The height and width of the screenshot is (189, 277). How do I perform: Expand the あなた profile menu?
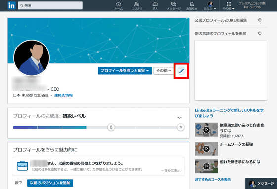[x=210, y=6]
